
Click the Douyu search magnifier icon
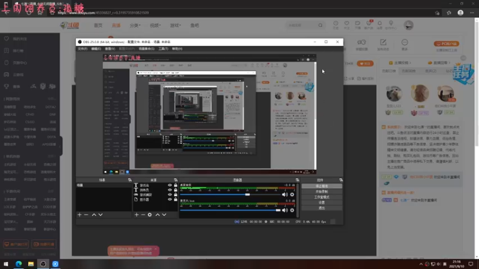click(320, 25)
